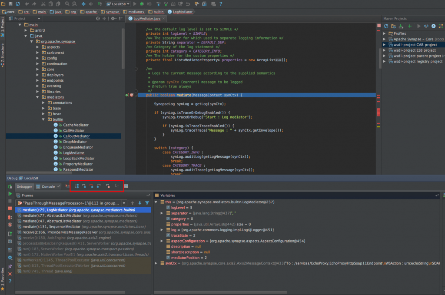This screenshot has height=295, width=445.
Task: Switch to the Debugger tab
Action: pyautogui.click(x=24, y=187)
